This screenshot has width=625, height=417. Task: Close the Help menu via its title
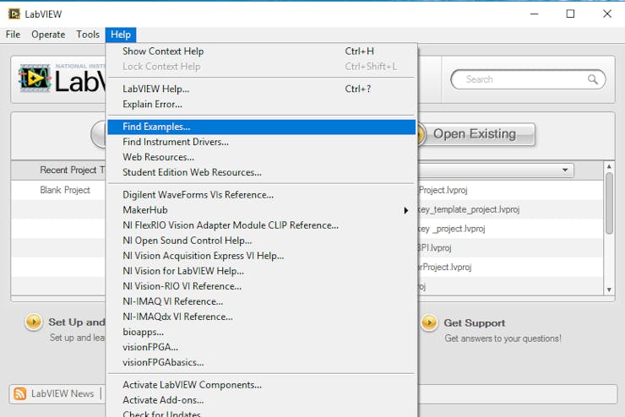tap(121, 35)
